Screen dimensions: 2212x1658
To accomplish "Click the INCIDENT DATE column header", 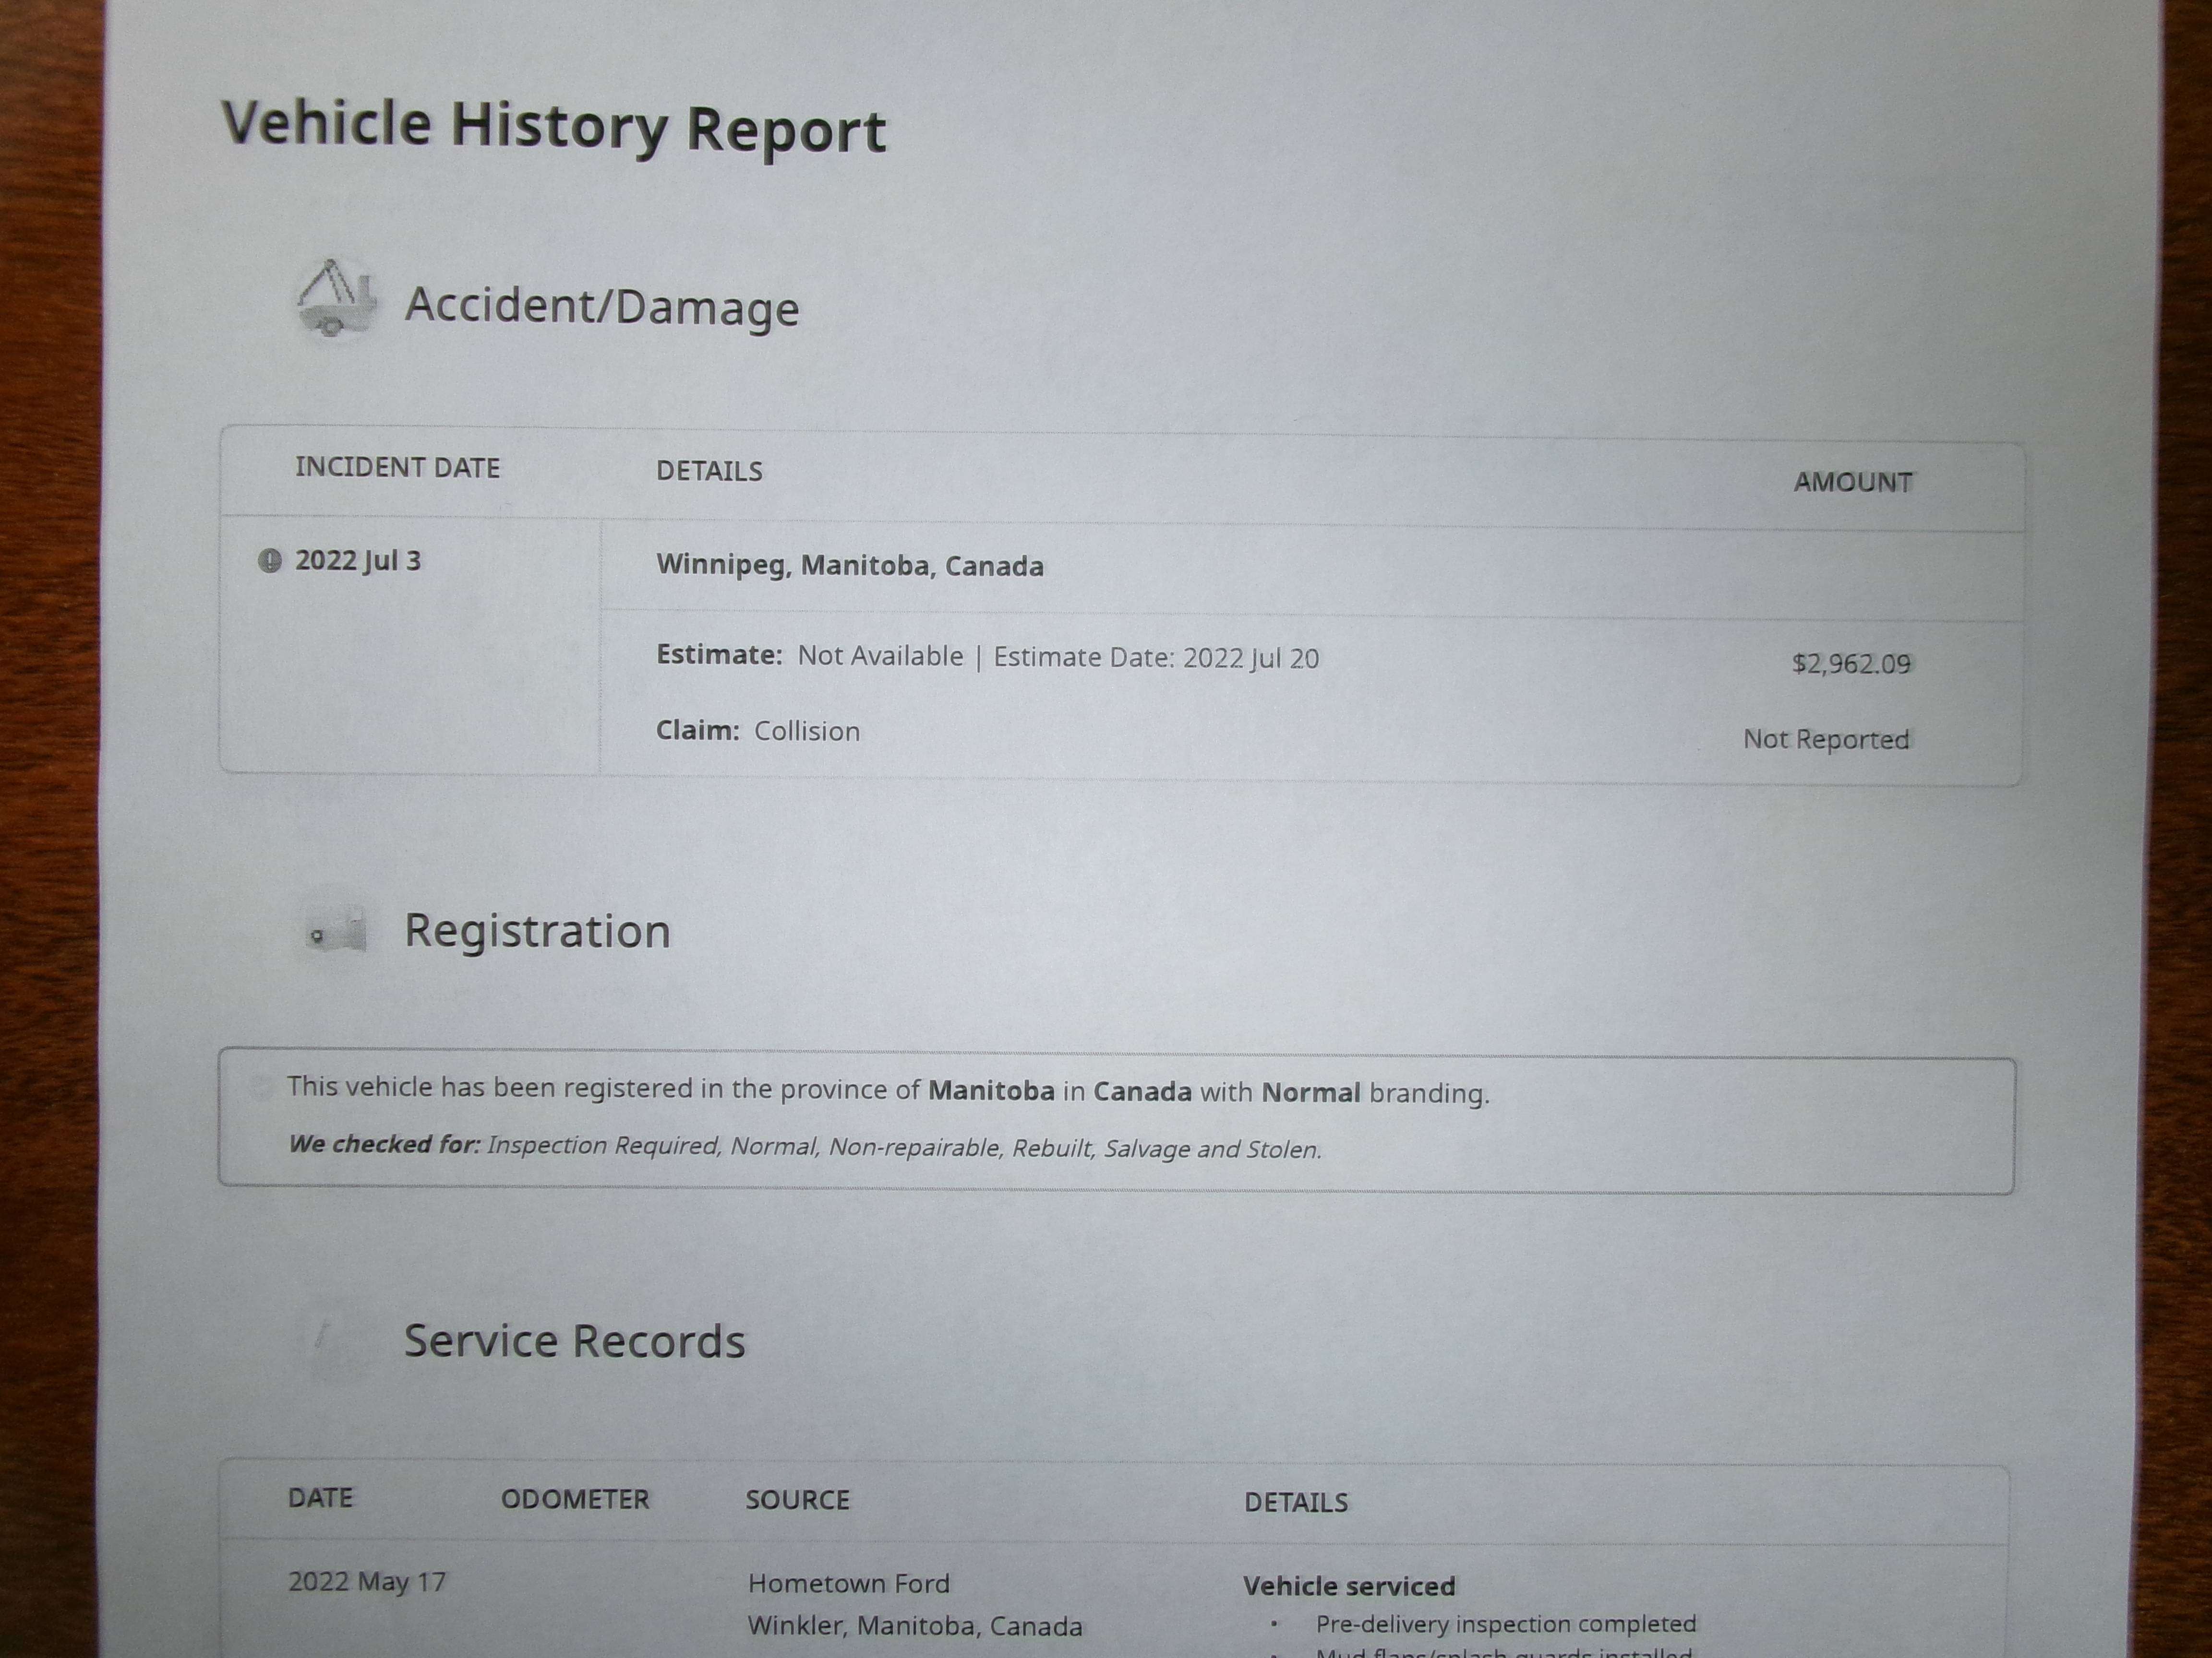I will click(397, 468).
